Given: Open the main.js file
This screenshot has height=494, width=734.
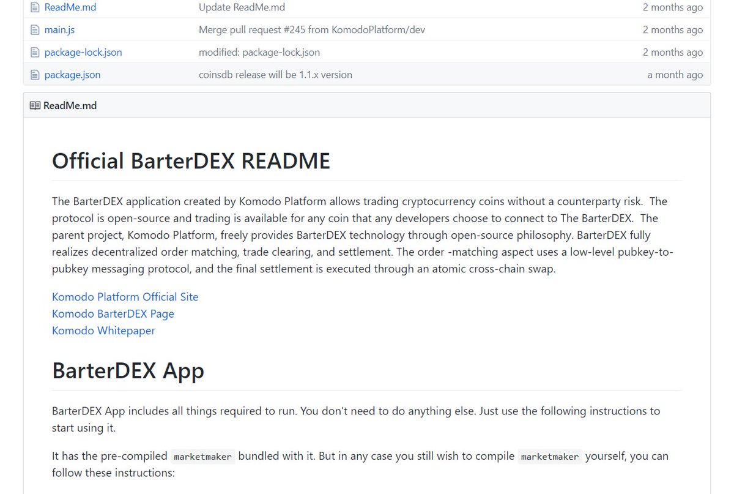Looking at the screenshot, I should coord(59,30).
